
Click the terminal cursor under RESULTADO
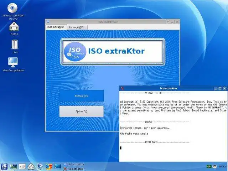121,148
